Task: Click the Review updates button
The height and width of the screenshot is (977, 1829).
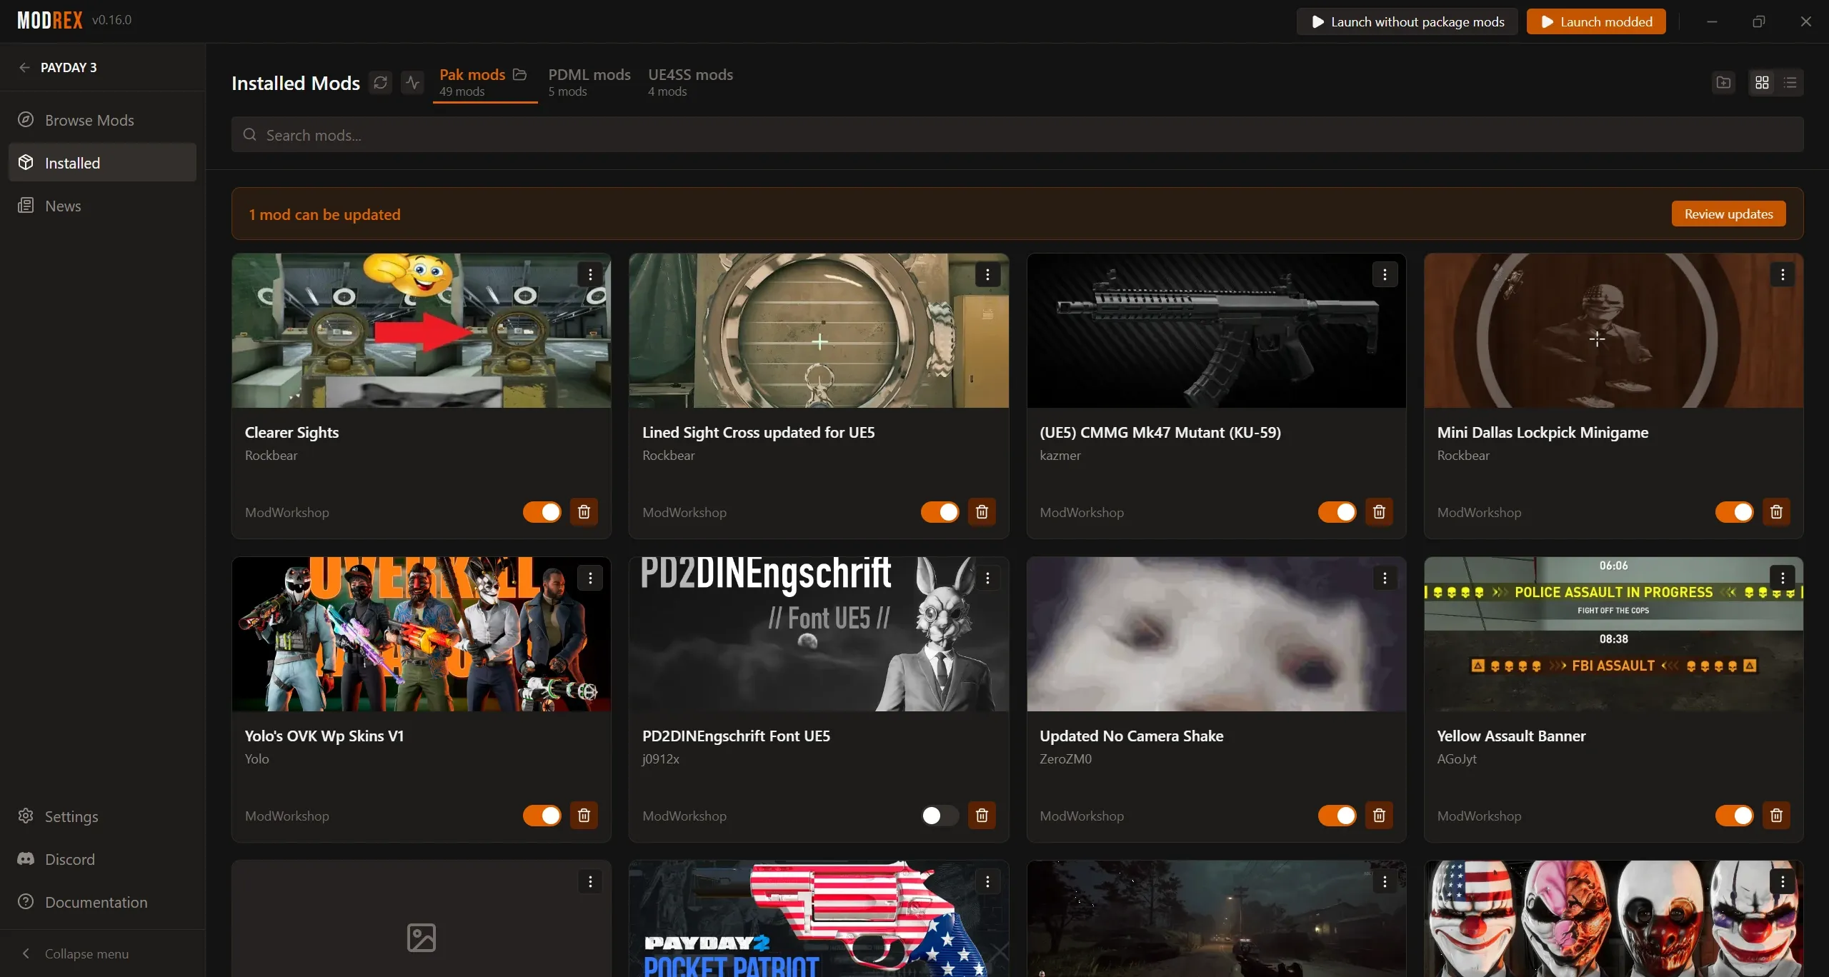Action: pos(1728,214)
